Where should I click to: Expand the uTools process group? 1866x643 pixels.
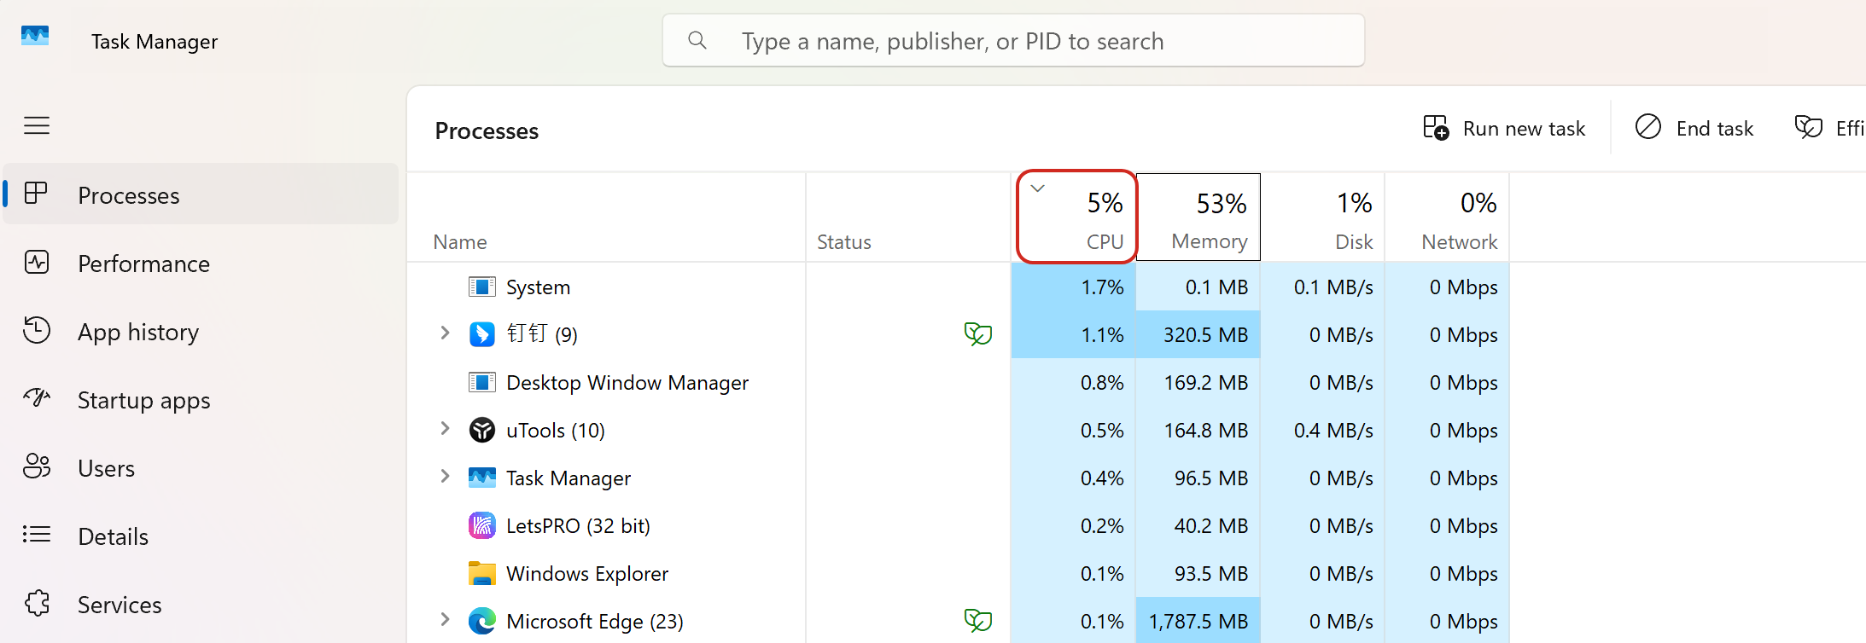[x=445, y=429]
